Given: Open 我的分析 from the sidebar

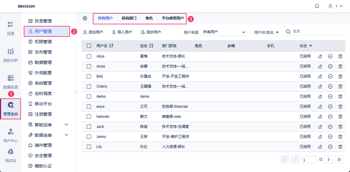Looking at the screenshot, I should 11,55.
